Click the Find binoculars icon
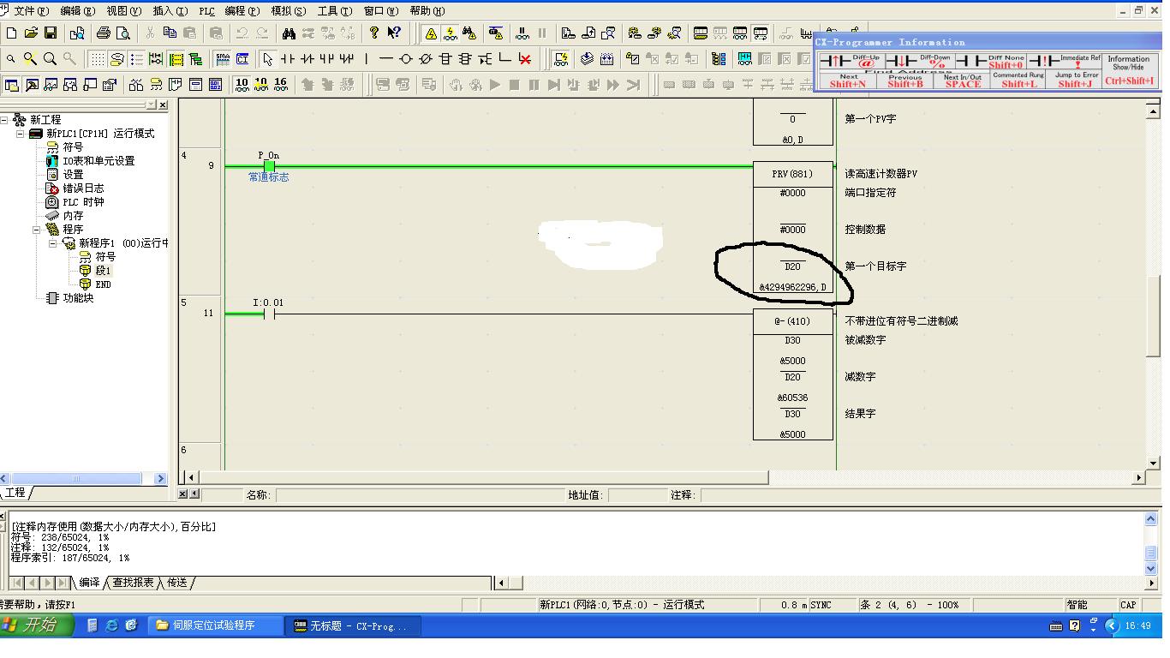 (x=289, y=33)
